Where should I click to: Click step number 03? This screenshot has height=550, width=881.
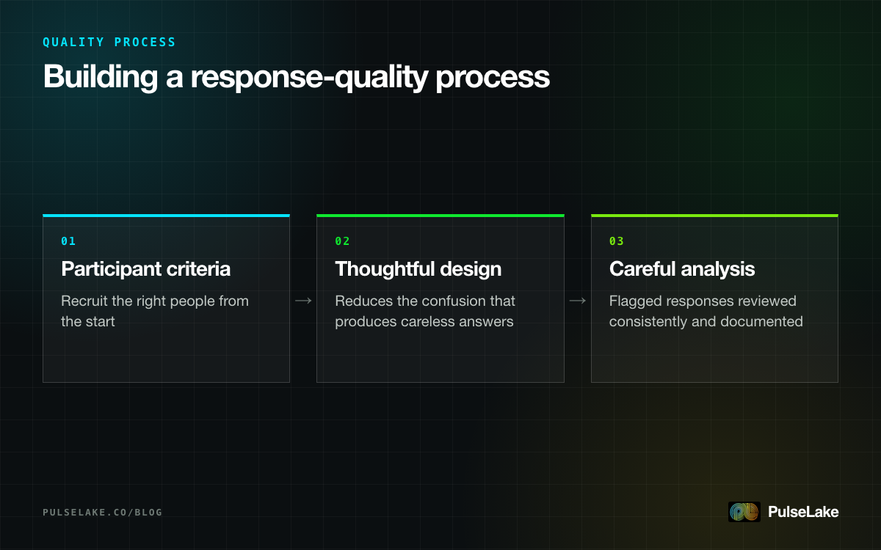click(x=617, y=241)
